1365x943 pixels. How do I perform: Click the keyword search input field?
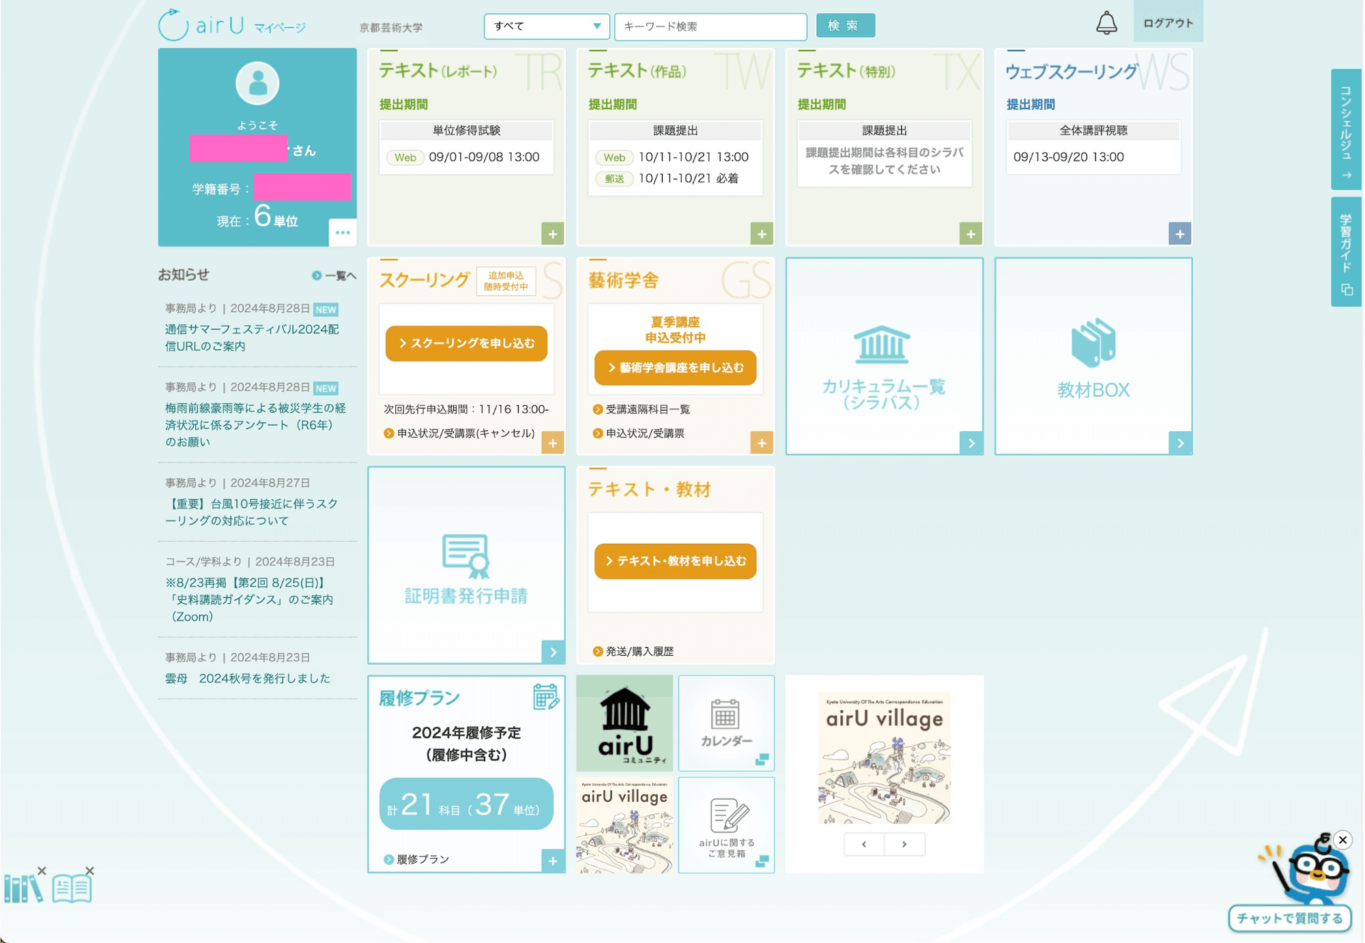point(710,27)
